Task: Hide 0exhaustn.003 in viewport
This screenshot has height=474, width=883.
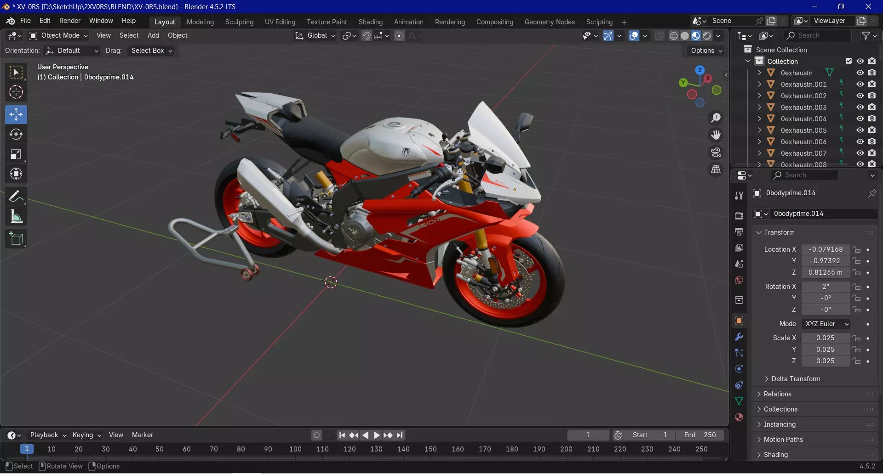Action: (x=860, y=107)
